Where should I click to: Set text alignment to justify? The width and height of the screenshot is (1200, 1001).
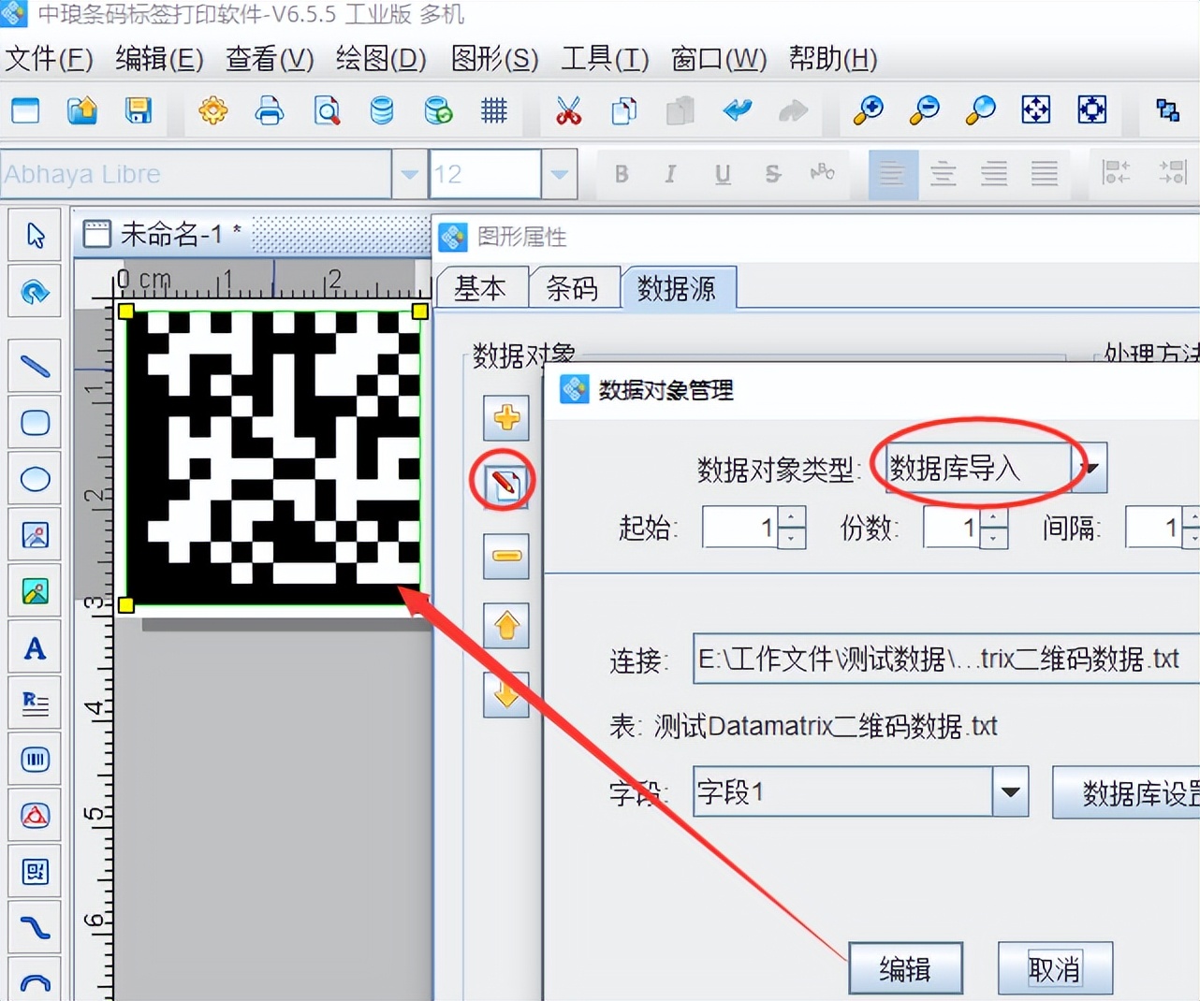1044,174
